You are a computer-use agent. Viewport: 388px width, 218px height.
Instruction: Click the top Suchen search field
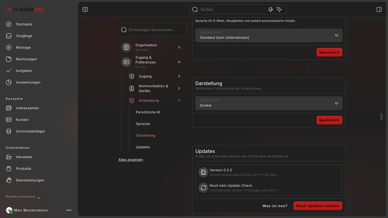[x=238, y=9]
